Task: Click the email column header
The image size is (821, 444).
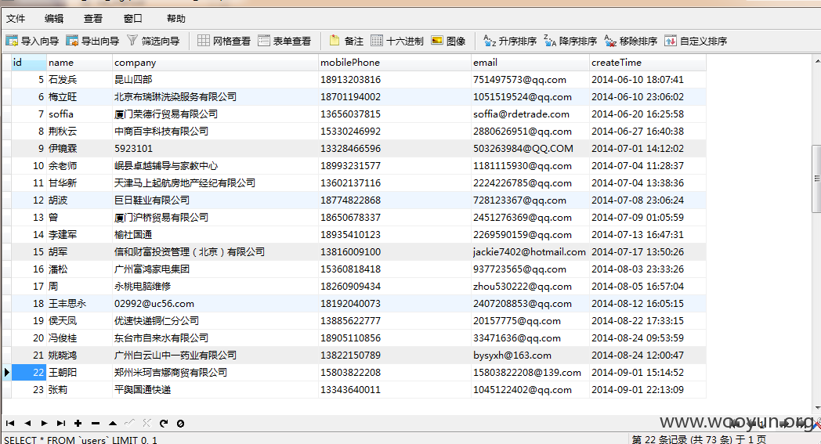Action: [x=530, y=63]
